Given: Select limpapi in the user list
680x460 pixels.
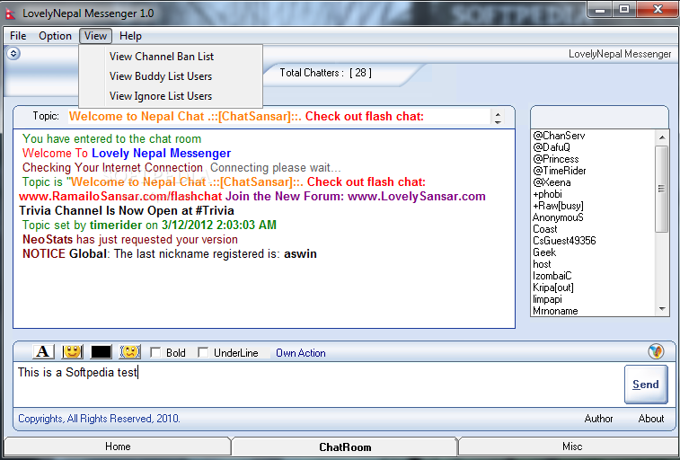Looking at the screenshot, I should tap(547, 299).
